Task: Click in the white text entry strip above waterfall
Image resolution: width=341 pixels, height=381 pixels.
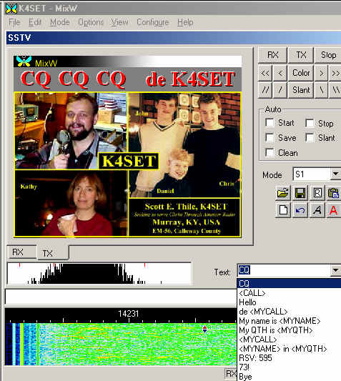Action: pyautogui.click(x=121, y=297)
